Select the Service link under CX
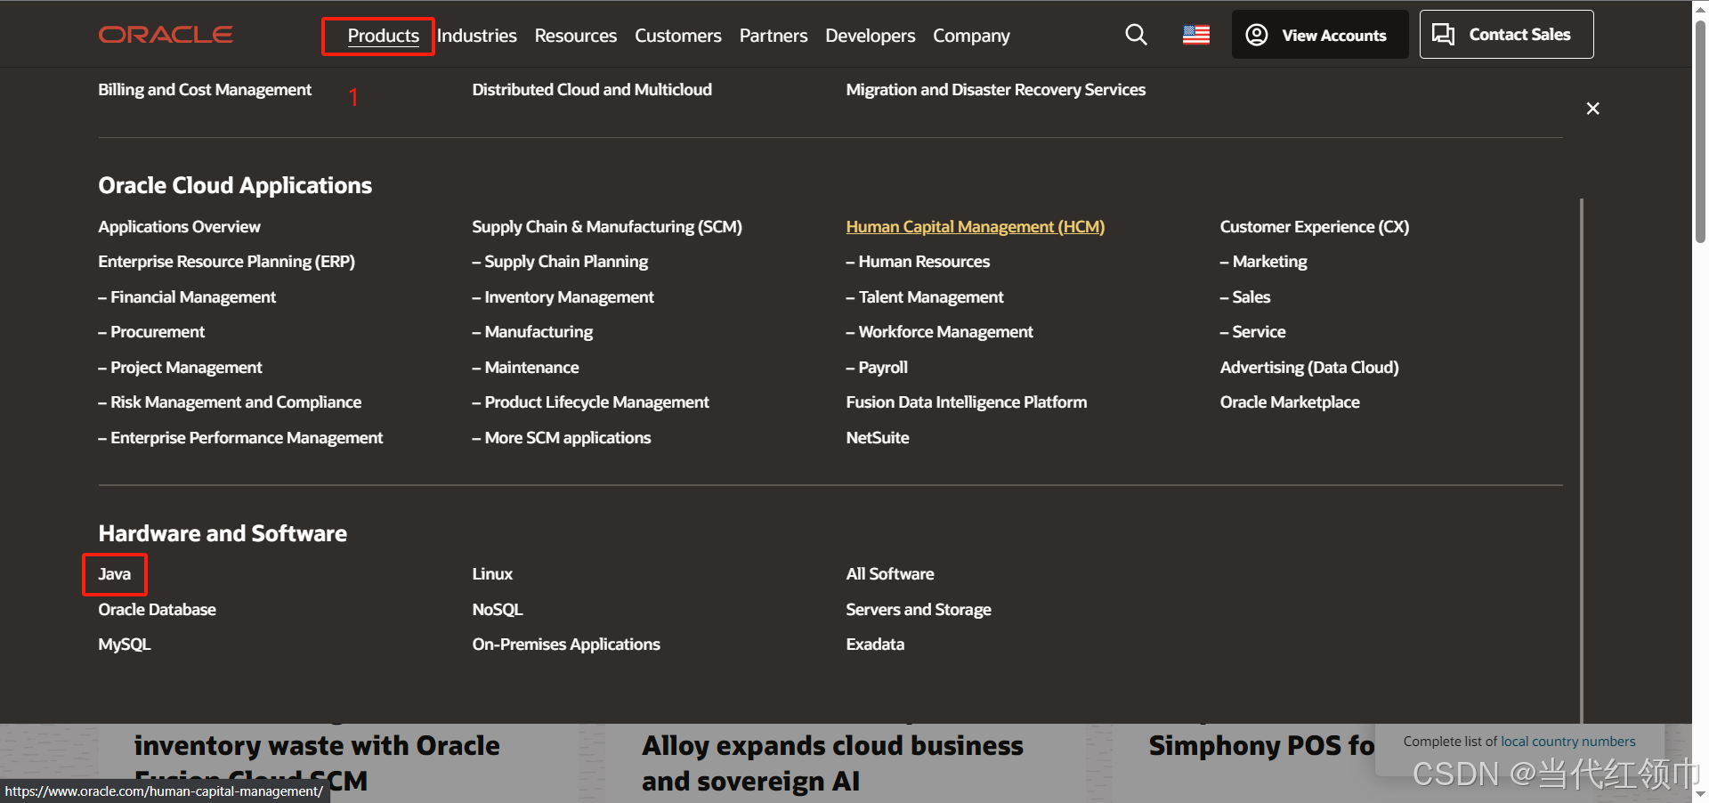 tap(1252, 332)
